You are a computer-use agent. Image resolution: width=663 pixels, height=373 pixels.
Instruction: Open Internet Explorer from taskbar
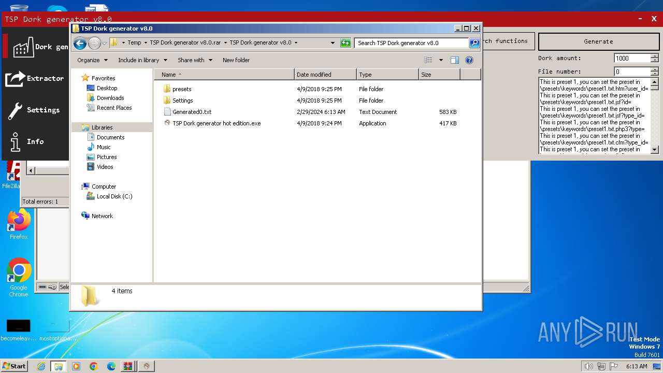41,366
